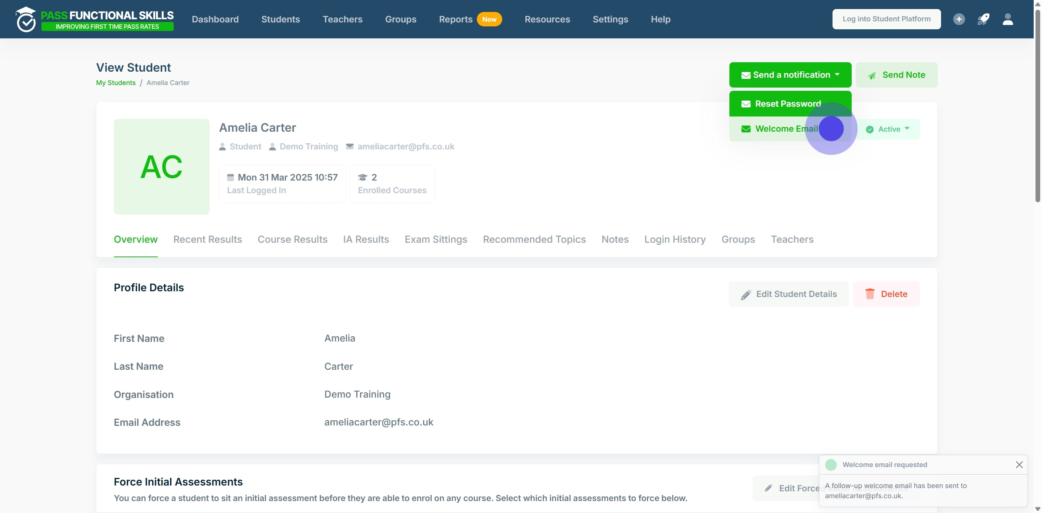The width and height of the screenshot is (1042, 513).
Task: Click the envelope icon beside student email
Action: click(350, 146)
